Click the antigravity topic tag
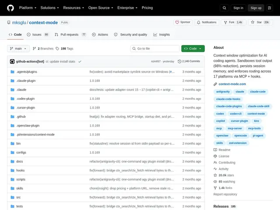Screen dimensions: 280x210 [223, 91]
